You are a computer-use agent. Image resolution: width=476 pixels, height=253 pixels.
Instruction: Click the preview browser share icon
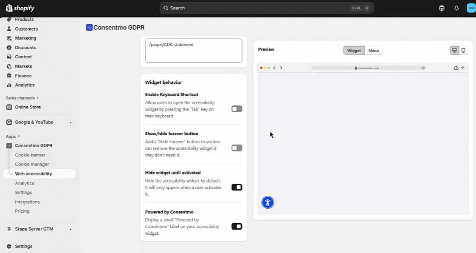tap(456, 68)
